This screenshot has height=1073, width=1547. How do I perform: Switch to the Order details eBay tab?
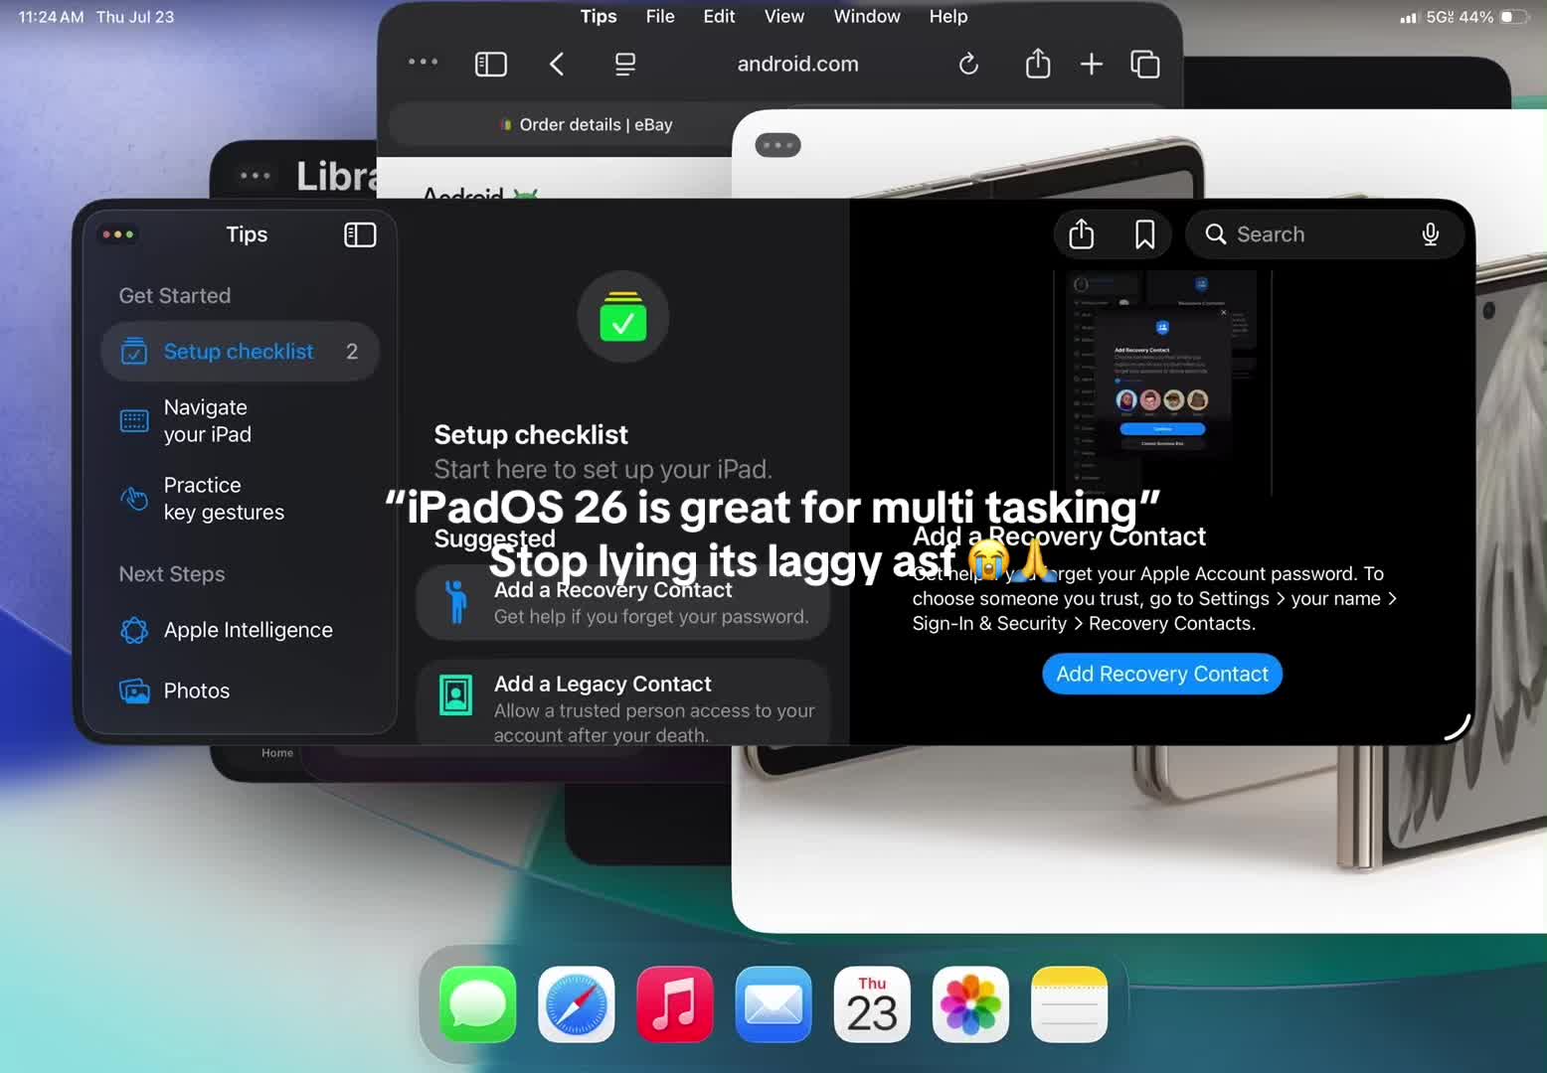coord(587,124)
